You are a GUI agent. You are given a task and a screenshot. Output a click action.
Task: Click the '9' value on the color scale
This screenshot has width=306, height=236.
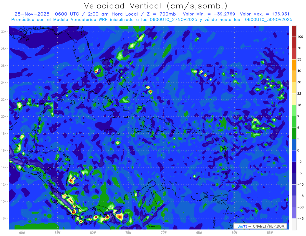298,116
